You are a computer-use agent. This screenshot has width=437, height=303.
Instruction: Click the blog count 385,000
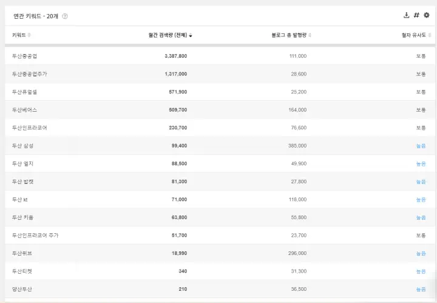tap(297, 146)
